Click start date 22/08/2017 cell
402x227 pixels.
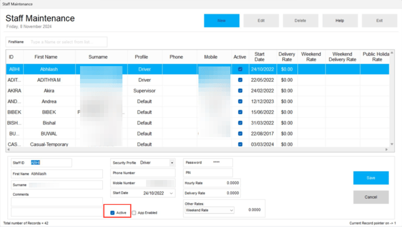tap(262, 133)
